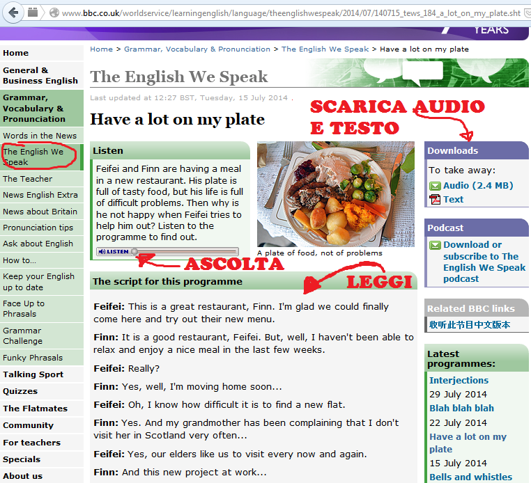Click the podcast envelope icon

(x=435, y=245)
